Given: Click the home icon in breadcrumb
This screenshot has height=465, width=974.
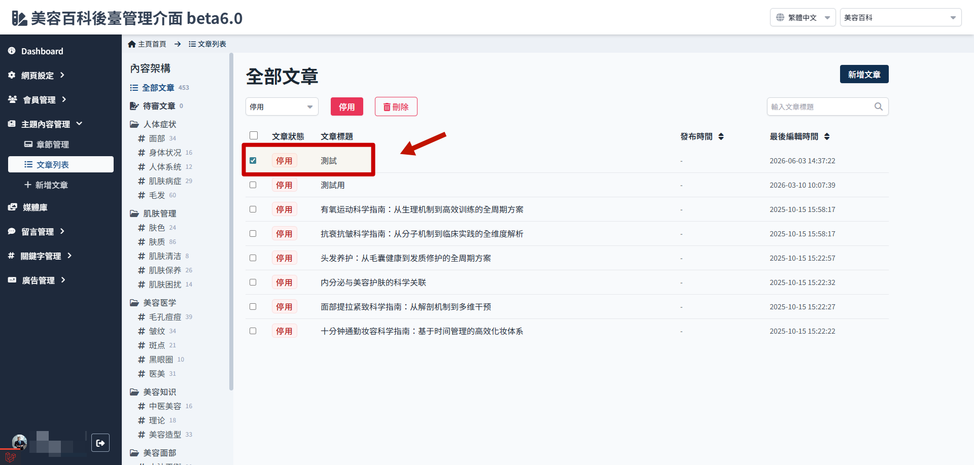Looking at the screenshot, I should click(x=132, y=44).
